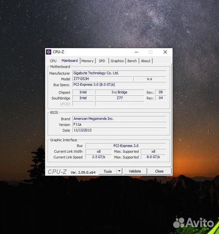Click the Ver. 2.09.0.x64 version text

pos(83,172)
